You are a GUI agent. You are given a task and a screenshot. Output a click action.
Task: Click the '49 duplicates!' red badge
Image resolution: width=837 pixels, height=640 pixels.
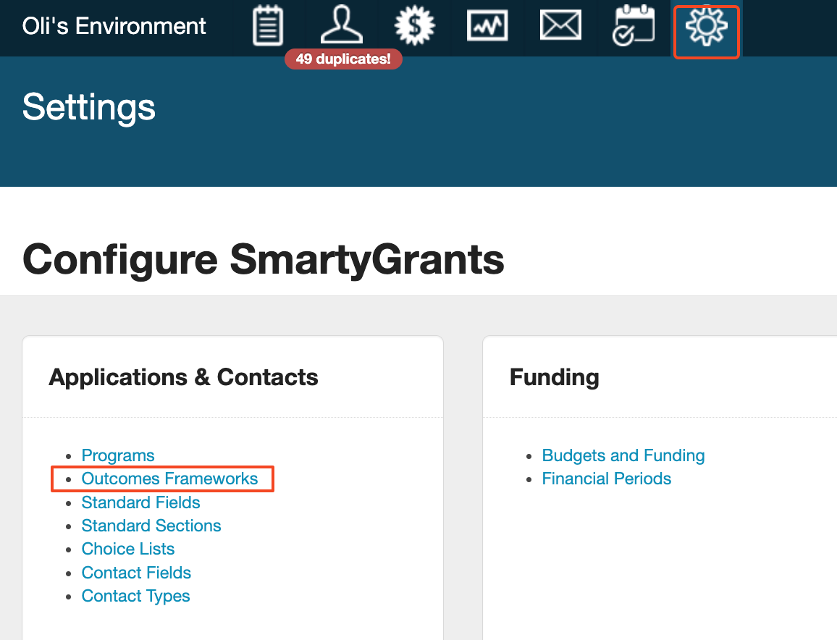pos(343,59)
